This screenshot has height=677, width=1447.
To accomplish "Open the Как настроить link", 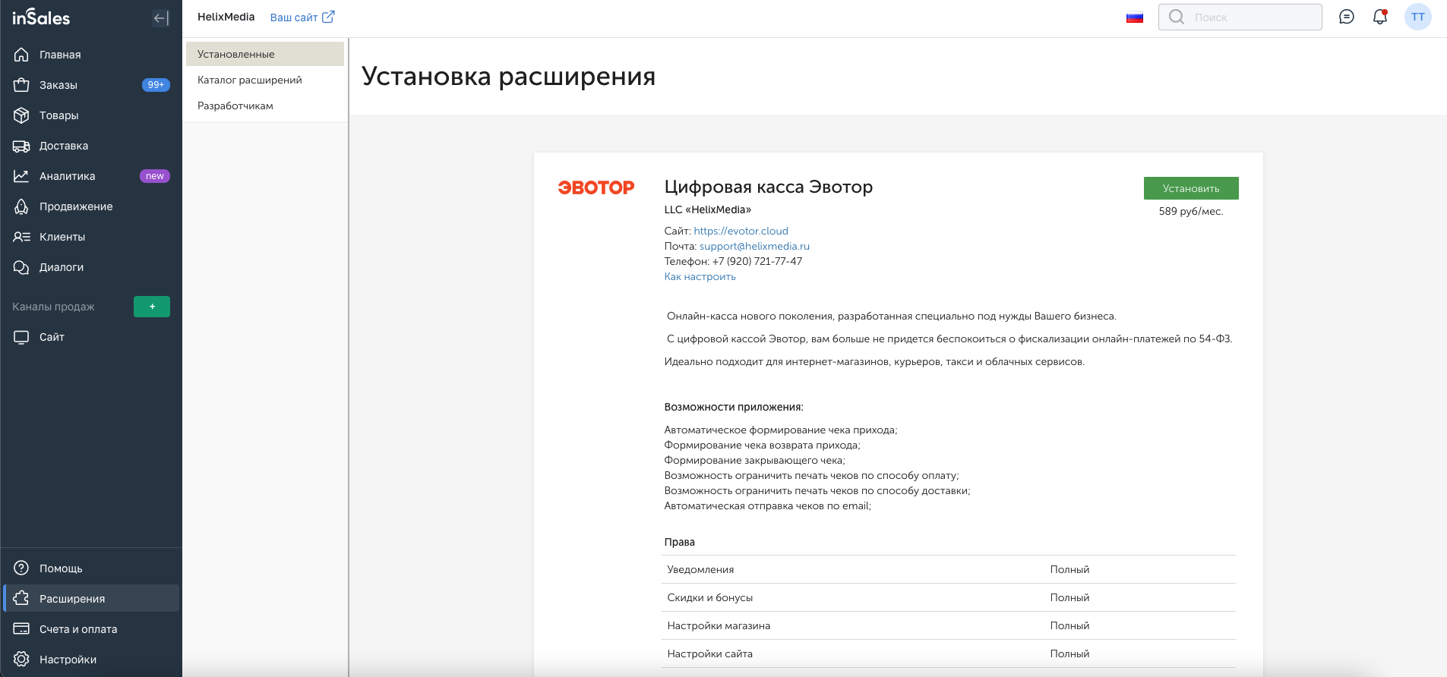I will click(700, 276).
